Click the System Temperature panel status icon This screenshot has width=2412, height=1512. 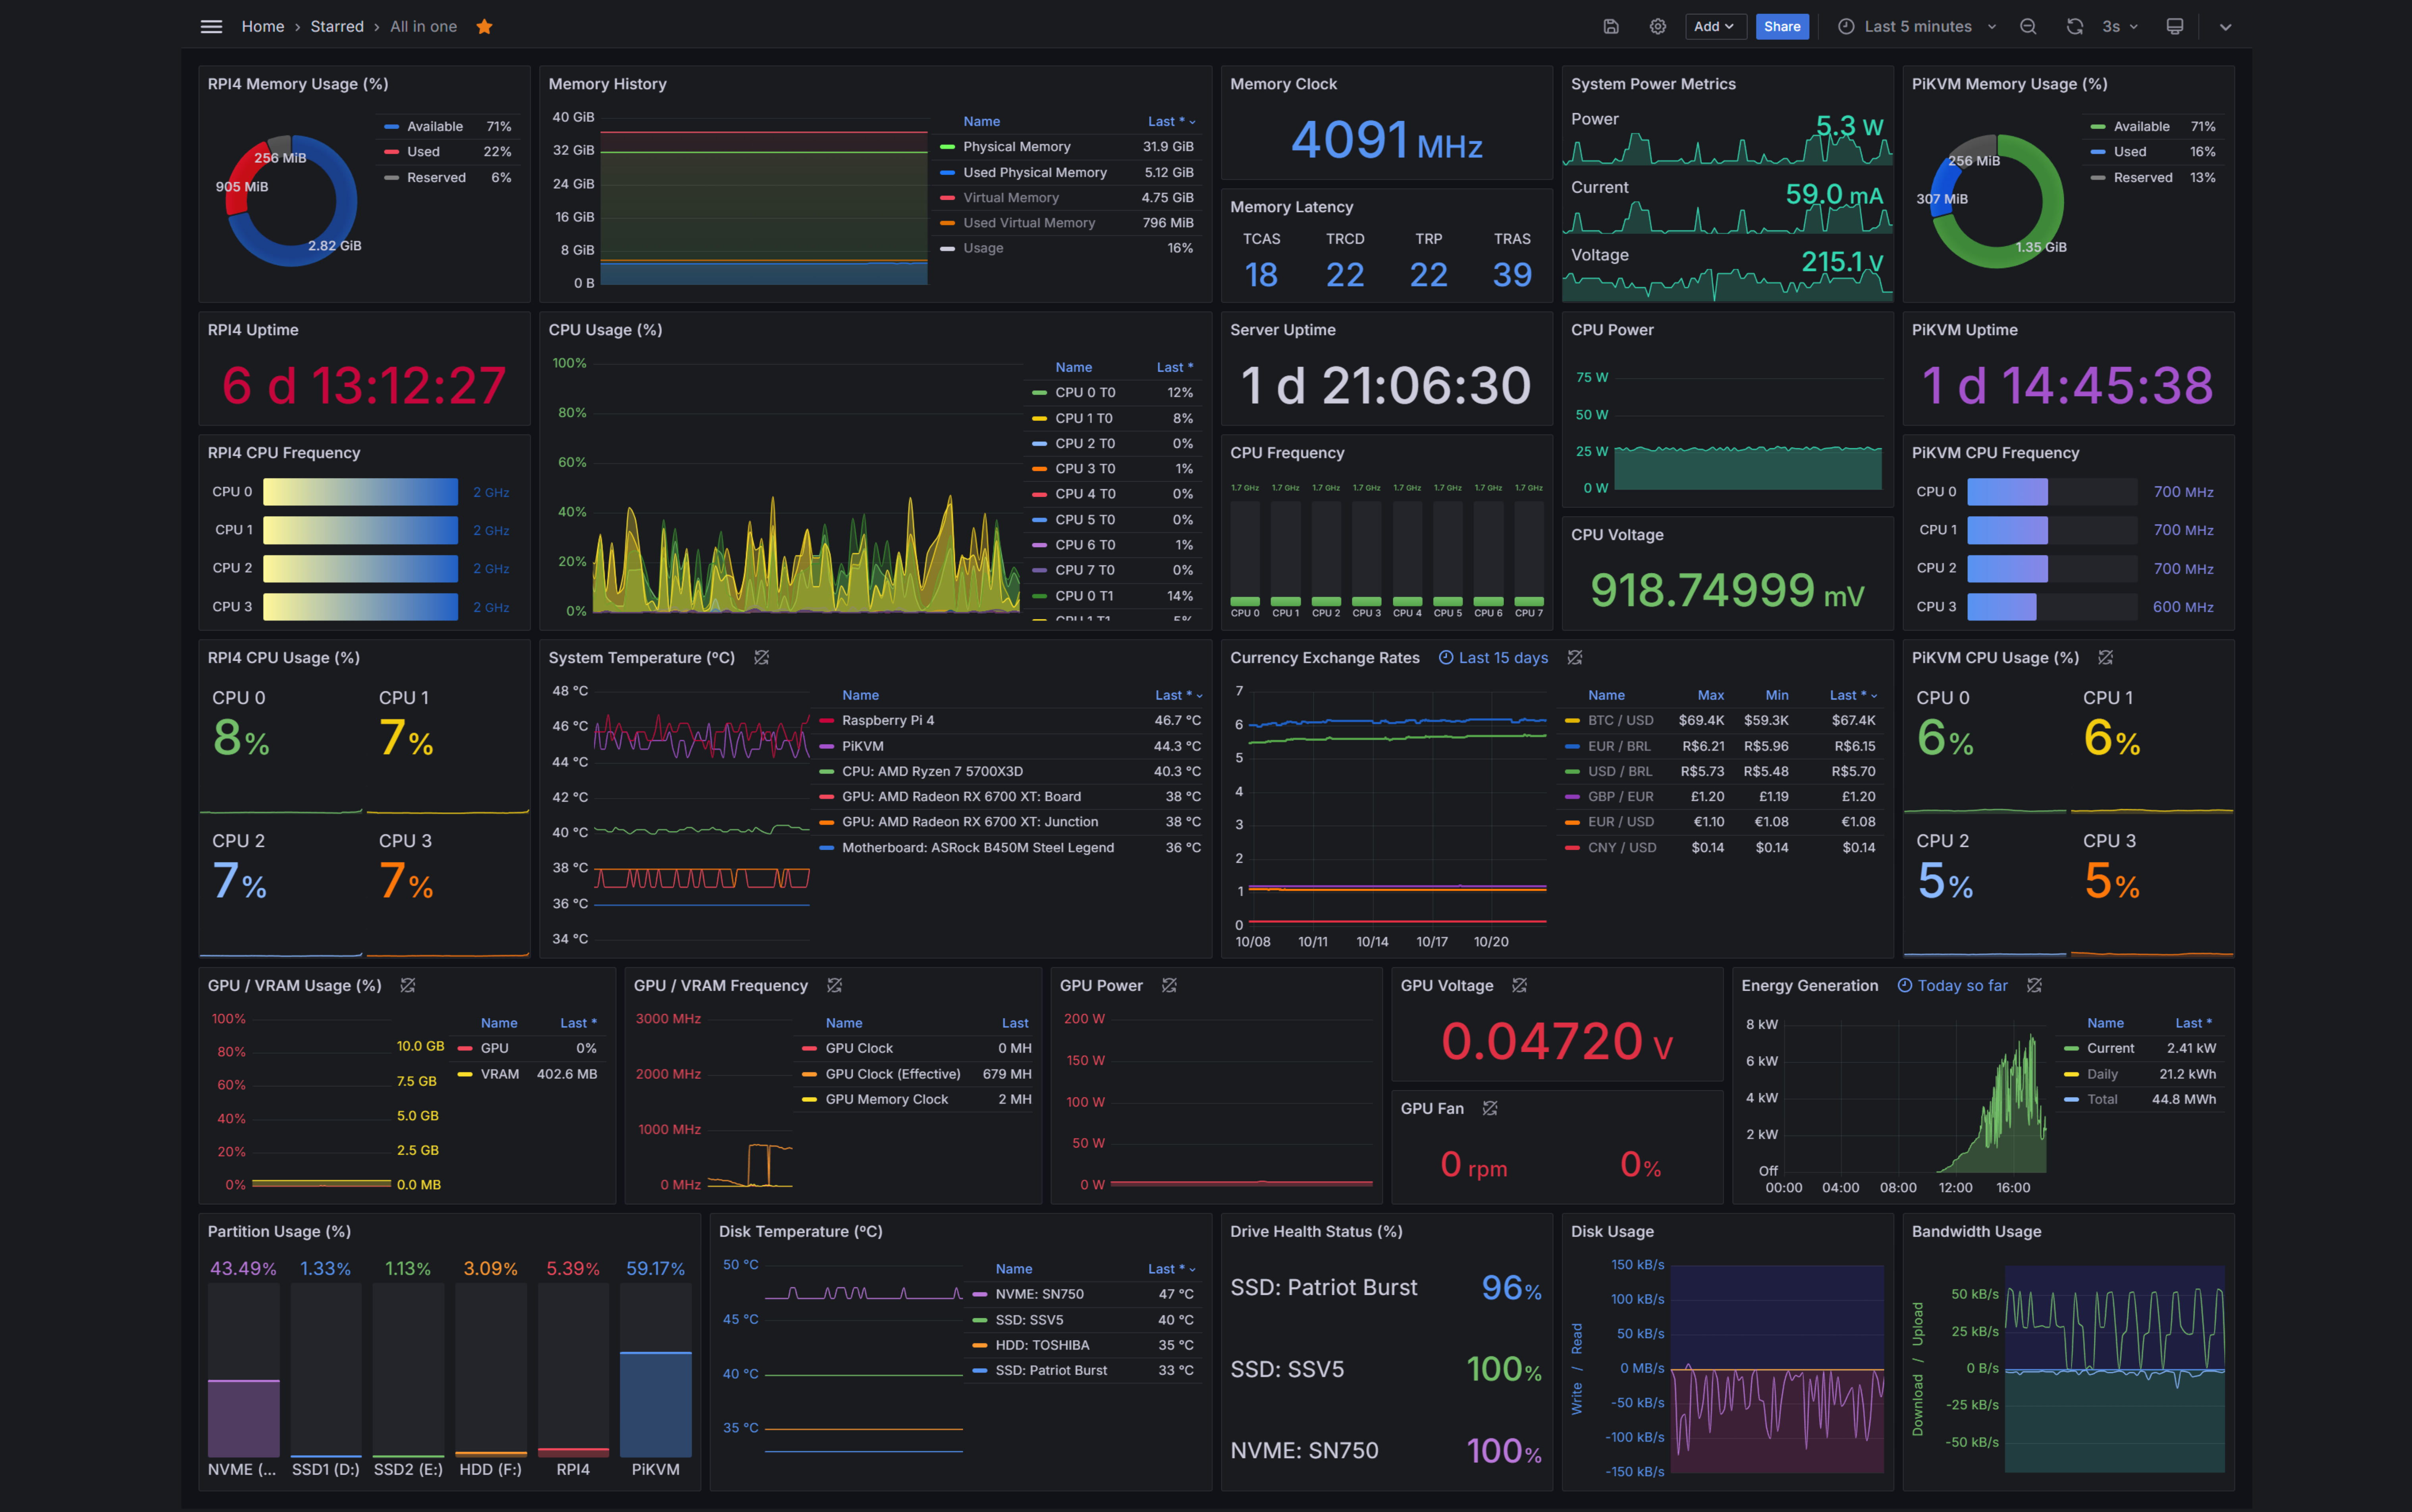click(761, 657)
